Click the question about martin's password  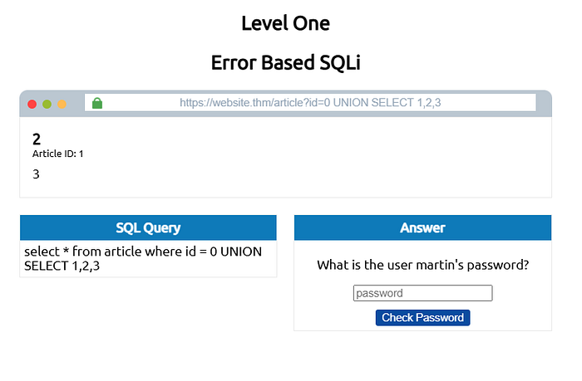click(x=422, y=265)
